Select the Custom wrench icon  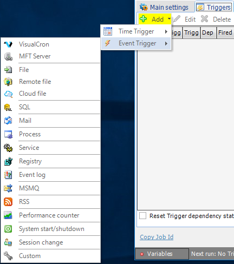pyautogui.click(x=8, y=256)
